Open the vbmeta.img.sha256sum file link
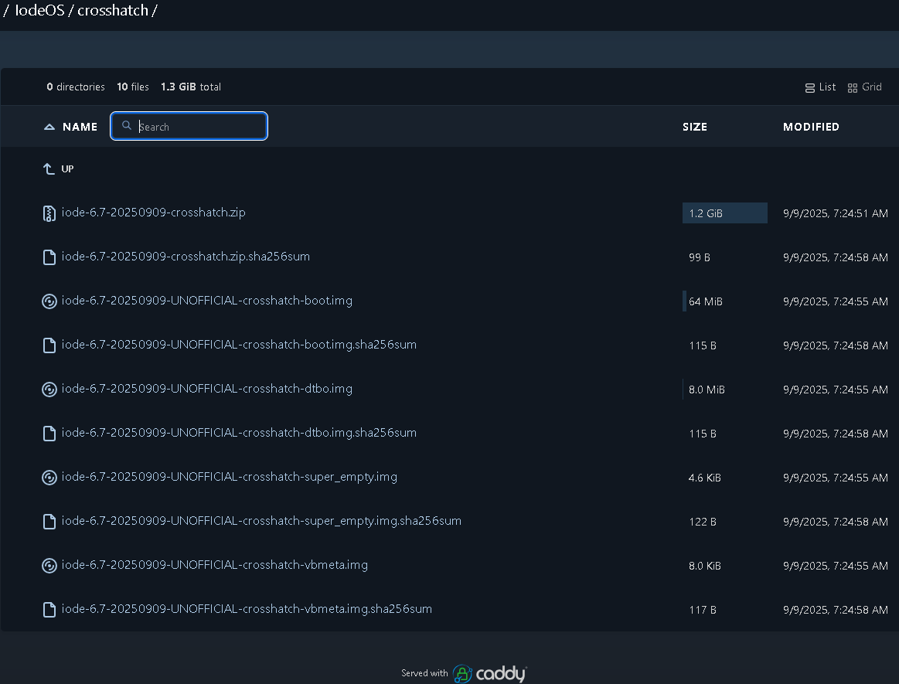The height and width of the screenshot is (684, 899). click(x=246, y=609)
